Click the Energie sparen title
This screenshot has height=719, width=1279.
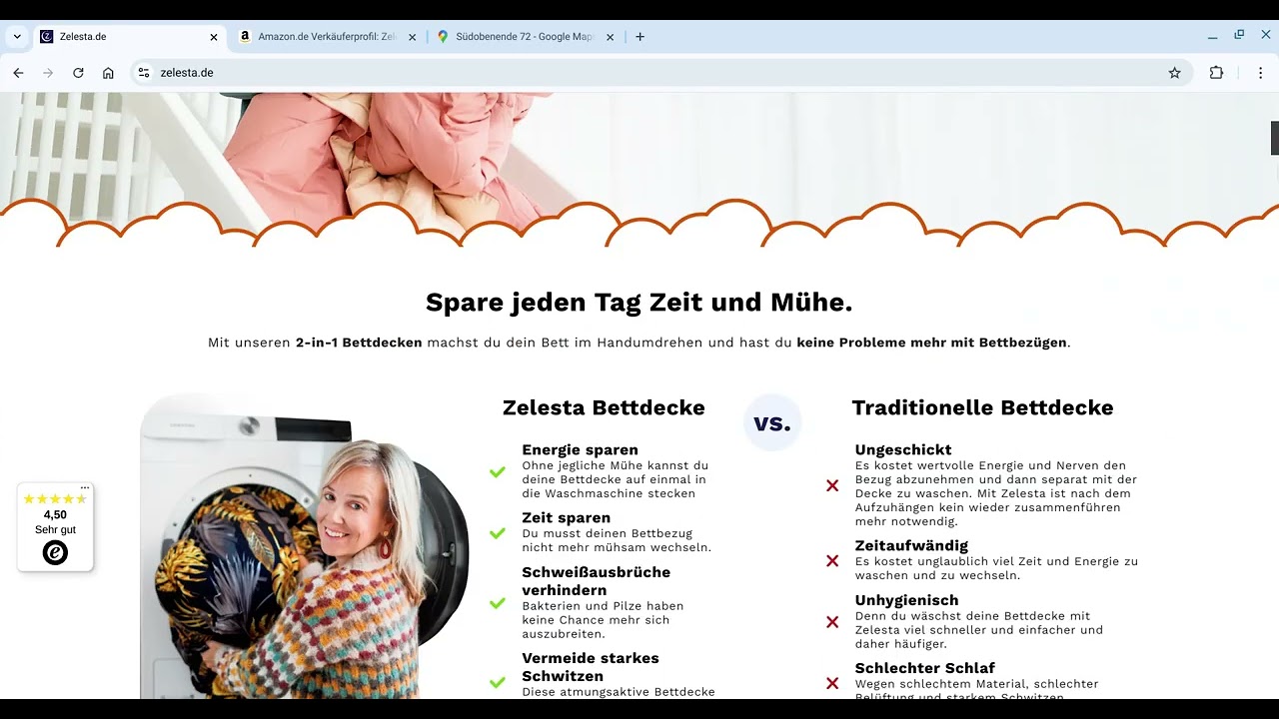580,450
